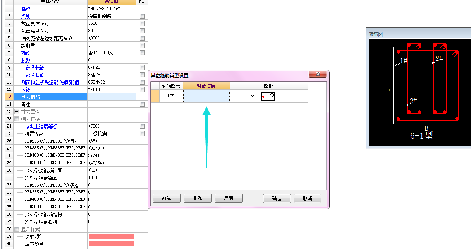The height and width of the screenshot is (249, 471).
Task: Click the 下部通长筋 property label
Action: click(x=33, y=75)
